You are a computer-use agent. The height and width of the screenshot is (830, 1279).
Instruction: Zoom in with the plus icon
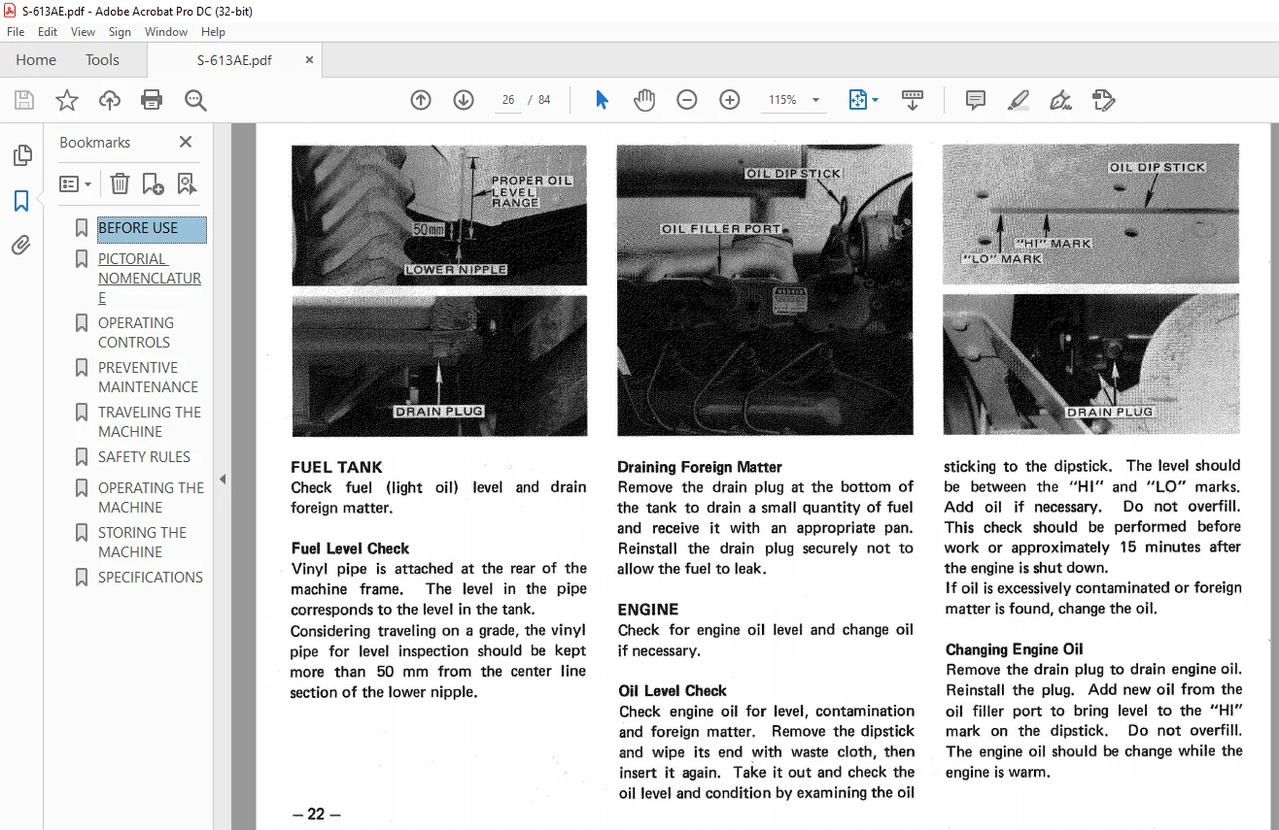[x=730, y=100]
